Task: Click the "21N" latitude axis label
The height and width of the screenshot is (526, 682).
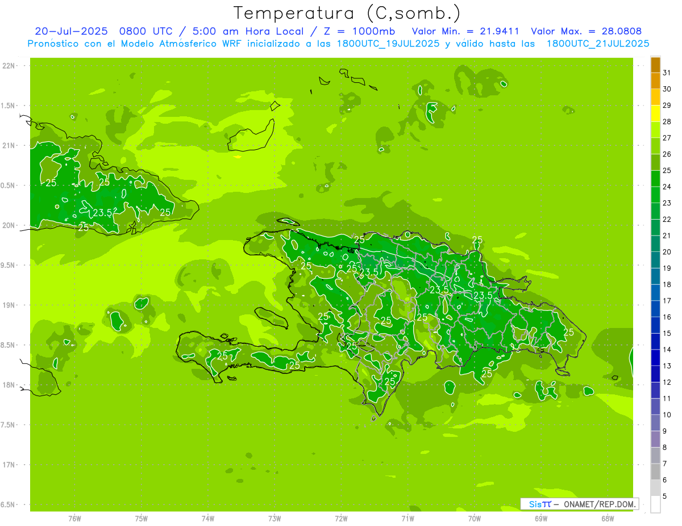Action: (10, 145)
